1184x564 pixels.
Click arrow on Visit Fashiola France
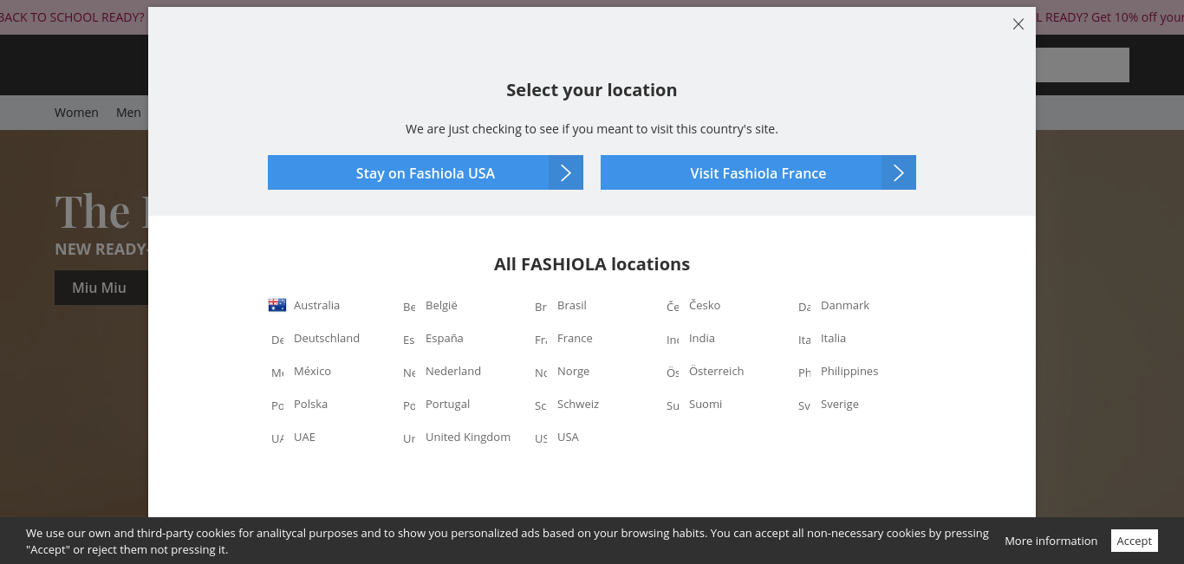coord(899,173)
